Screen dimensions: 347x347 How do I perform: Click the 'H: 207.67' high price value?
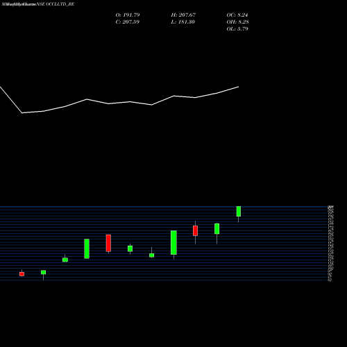pyautogui.click(x=183, y=15)
